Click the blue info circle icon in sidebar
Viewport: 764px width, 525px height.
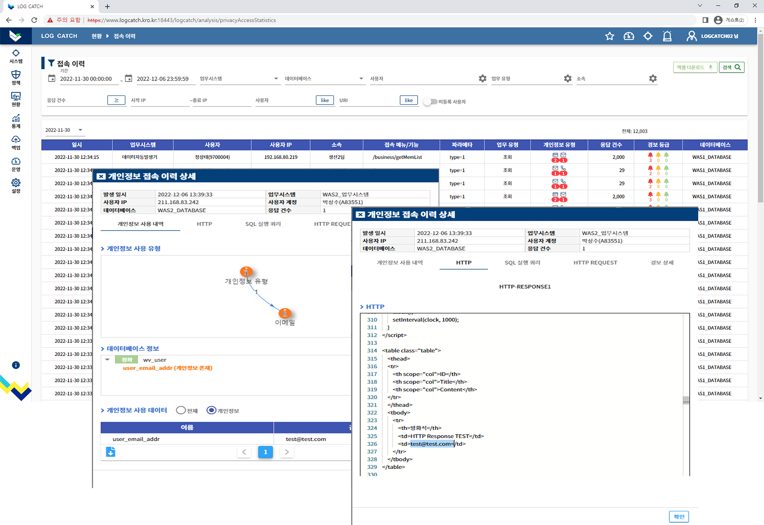[x=16, y=365]
